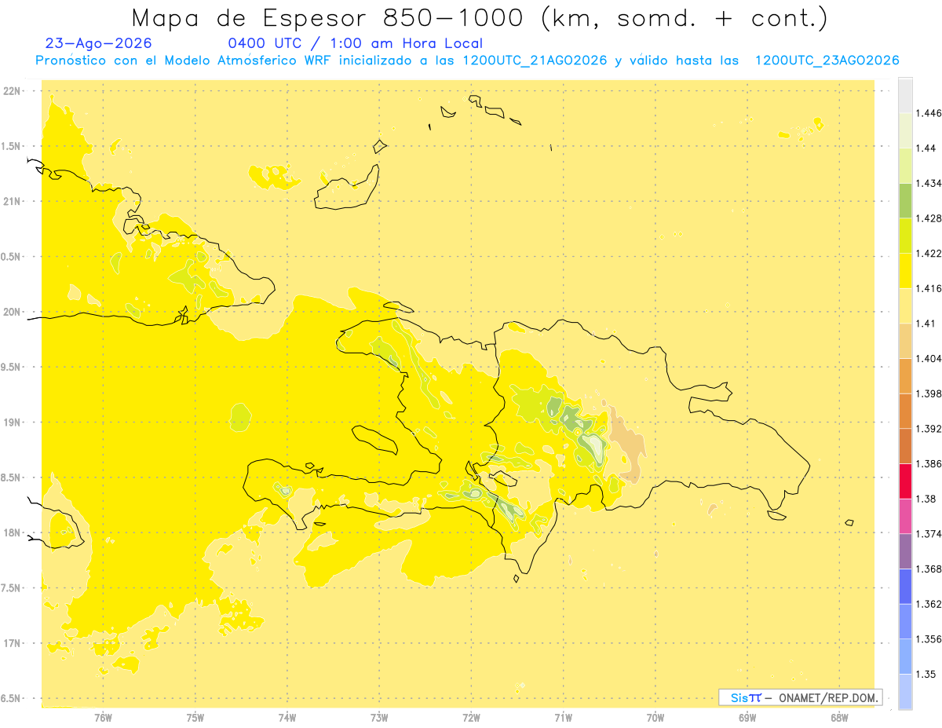Screen dimensions: 942x728
Task: Select the legend value 1.416
Action: click(x=929, y=288)
